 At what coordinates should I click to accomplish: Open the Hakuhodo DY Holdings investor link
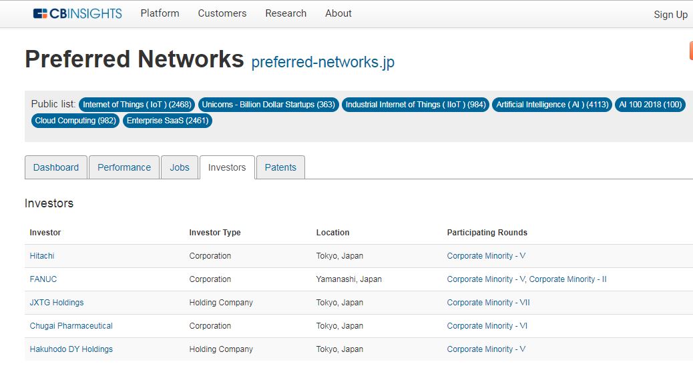tap(71, 349)
